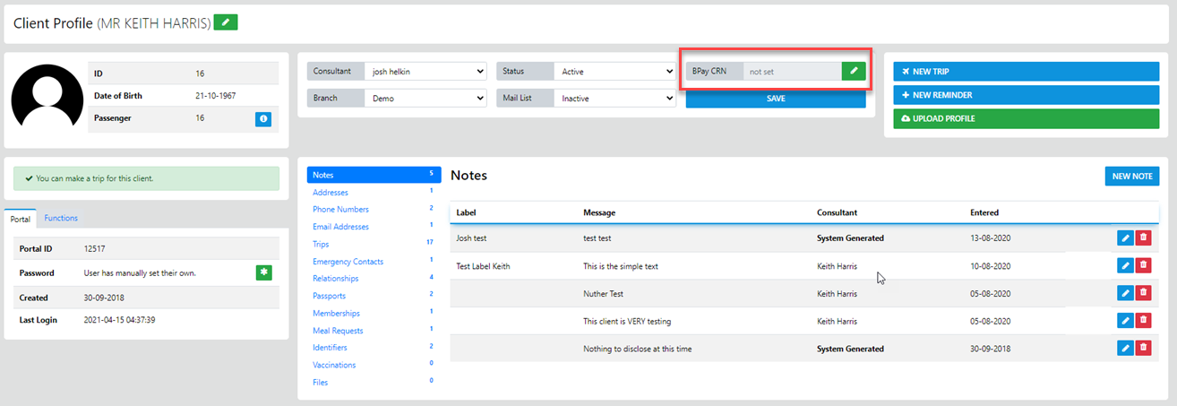Switch to the Functions tab

coord(61,218)
